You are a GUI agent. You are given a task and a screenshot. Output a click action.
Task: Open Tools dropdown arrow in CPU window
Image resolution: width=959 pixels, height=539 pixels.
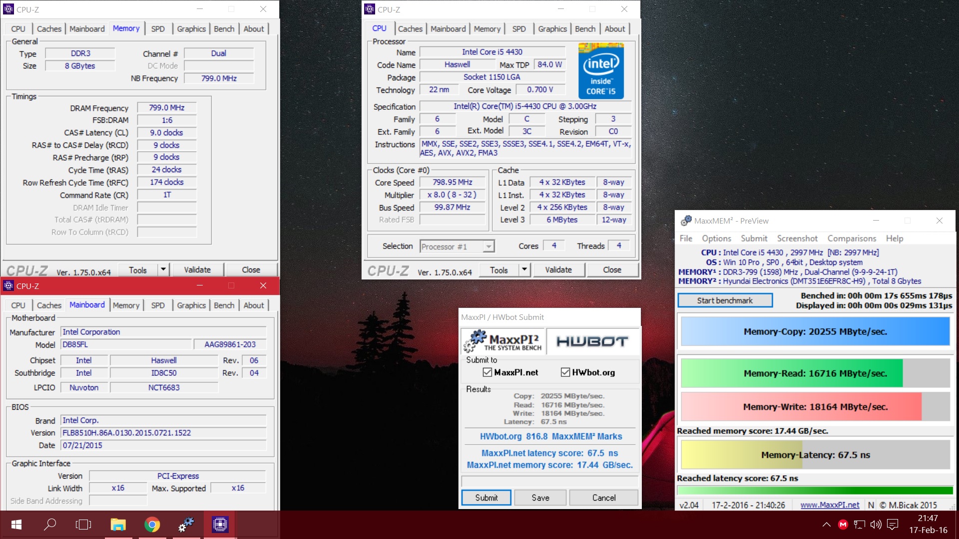pyautogui.click(x=524, y=269)
